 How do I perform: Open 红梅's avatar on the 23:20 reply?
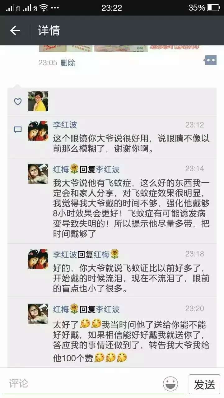[38, 314]
